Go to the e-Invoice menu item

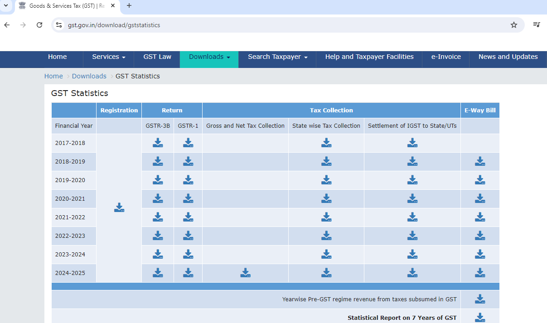click(x=445, y=57)
